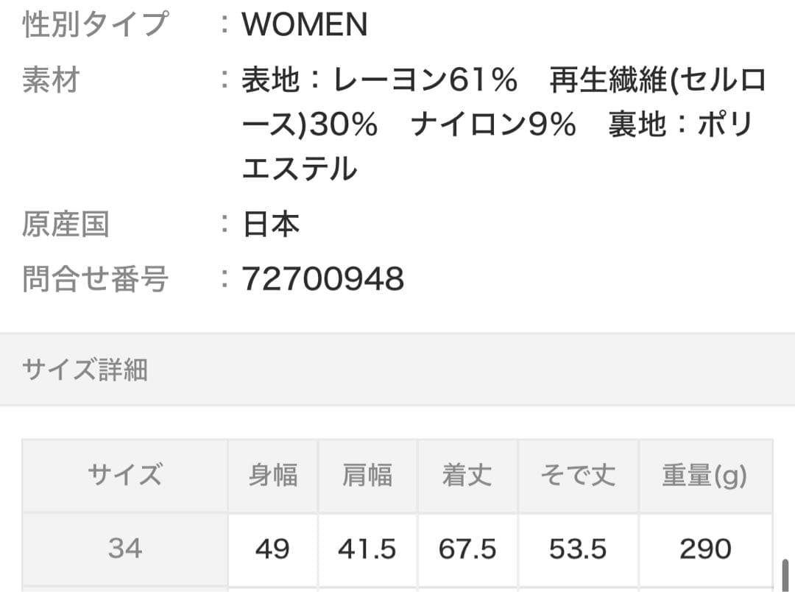The image size is (795, 592).
Task: Click the 素材 label
Action: 50,80
